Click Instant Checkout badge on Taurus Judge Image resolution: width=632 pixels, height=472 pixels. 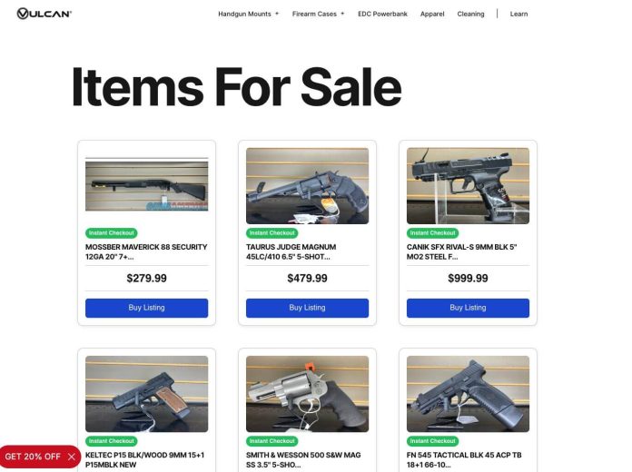(x=272, y=233)
